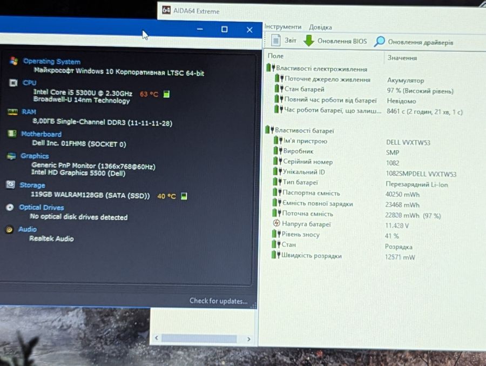
Task: Open the Motherboard section link
Action: [x=41, y=134]
